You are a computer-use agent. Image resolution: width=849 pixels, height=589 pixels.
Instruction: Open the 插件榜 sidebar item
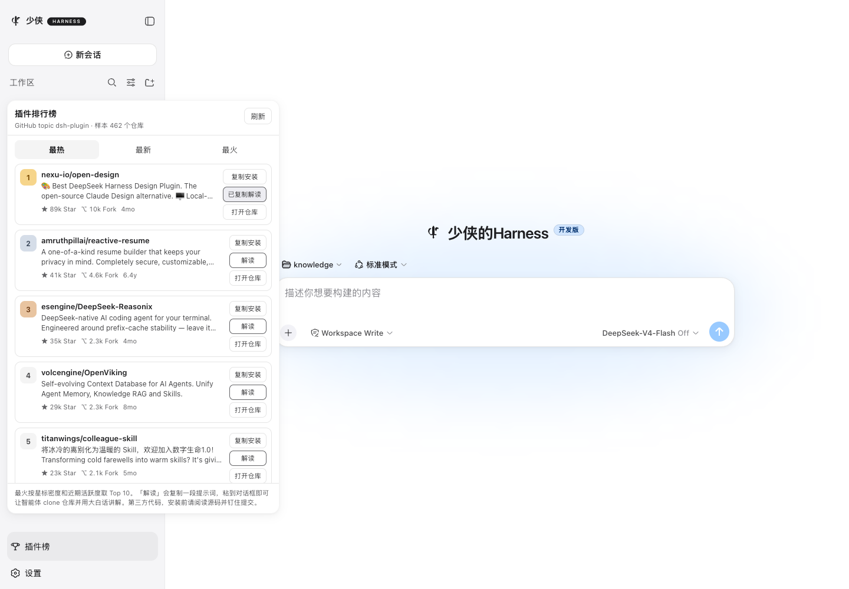[83, 547]
